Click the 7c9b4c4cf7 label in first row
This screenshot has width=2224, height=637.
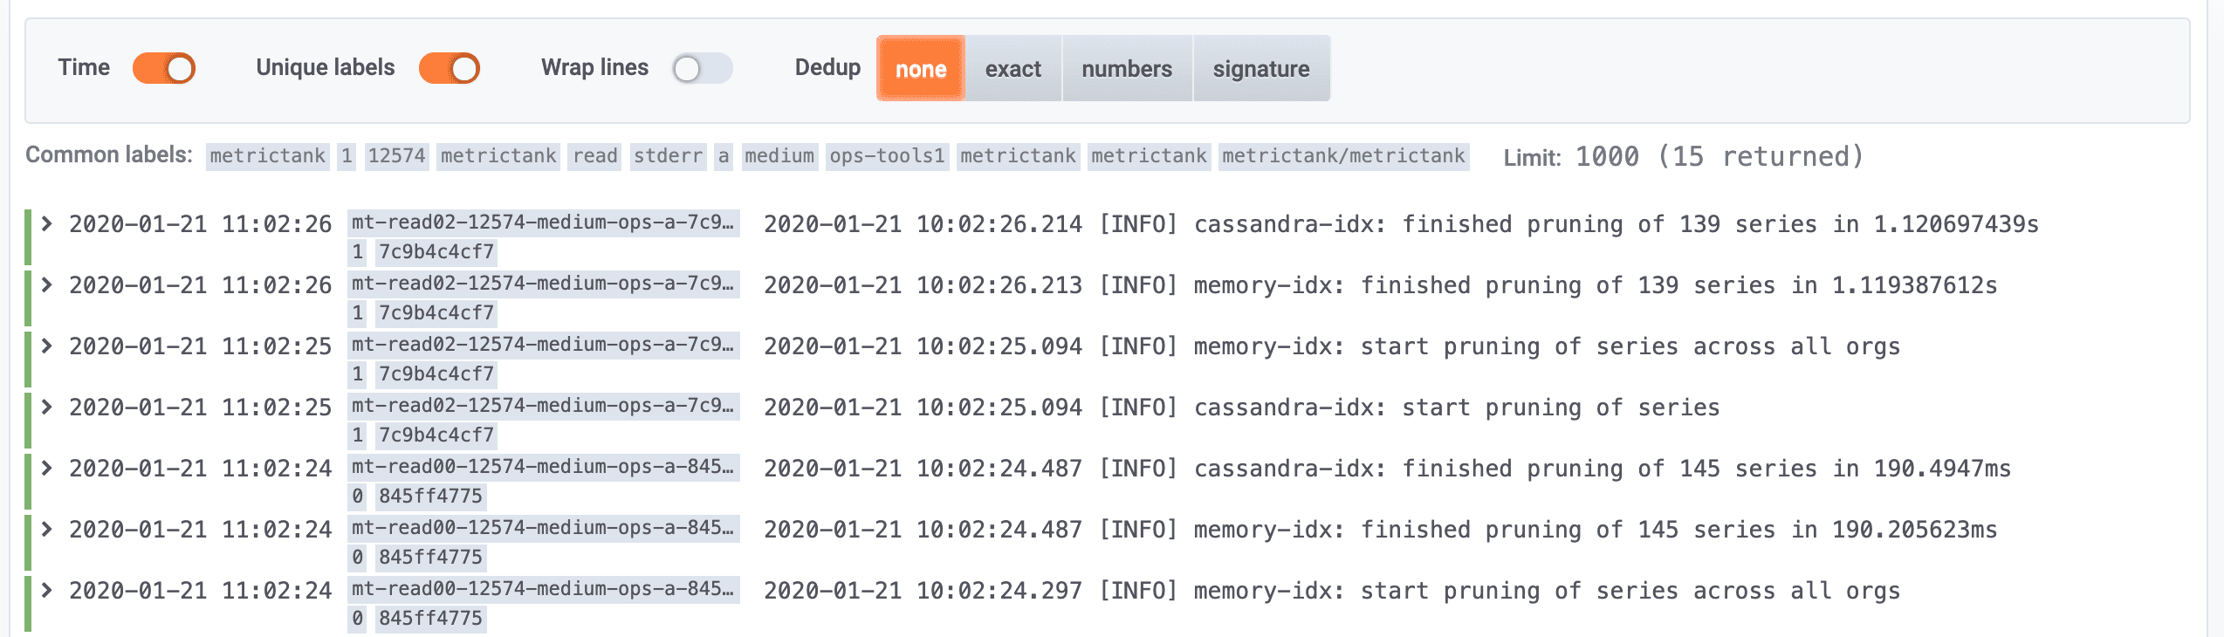tap(436, 252)
